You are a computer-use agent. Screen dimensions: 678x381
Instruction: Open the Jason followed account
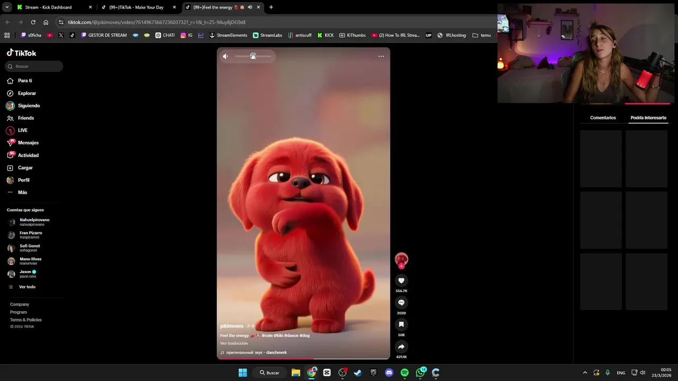[x=28, y=274]
